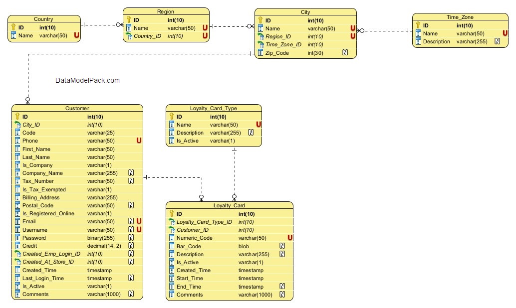Select the Is_Active row in Loyalty_Card_Type
This screenshot has height=308, width=516.
pyautogui.click(x=188, y=141)
